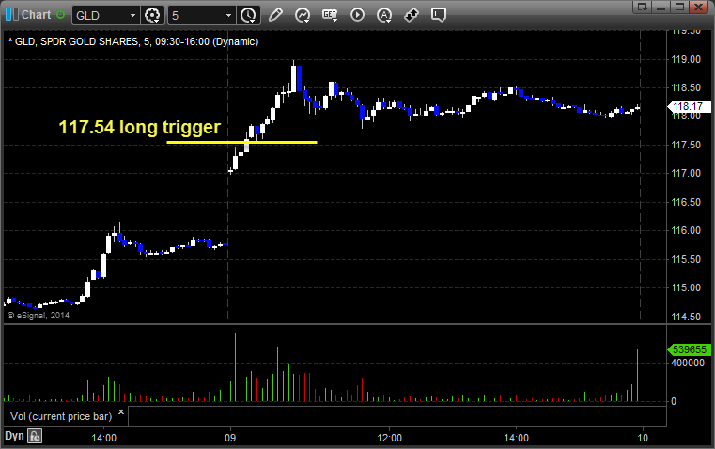Viewport: 715px width, 449px height.
Task: Click the 114.50 price axis label
Action: point(686,317)
